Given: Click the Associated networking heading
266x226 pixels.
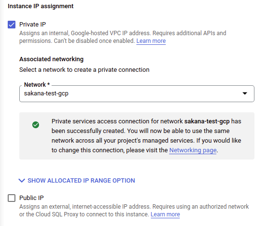Looking at the screenshot, I should (x=52, y=59).
